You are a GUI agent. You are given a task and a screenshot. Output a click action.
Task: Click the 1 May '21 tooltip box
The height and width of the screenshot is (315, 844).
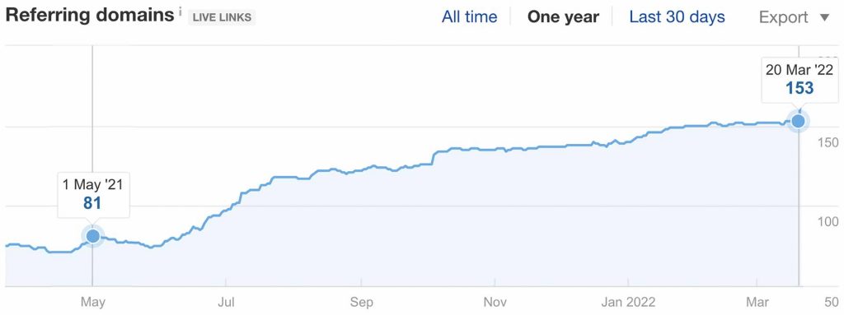coord(92,195)
